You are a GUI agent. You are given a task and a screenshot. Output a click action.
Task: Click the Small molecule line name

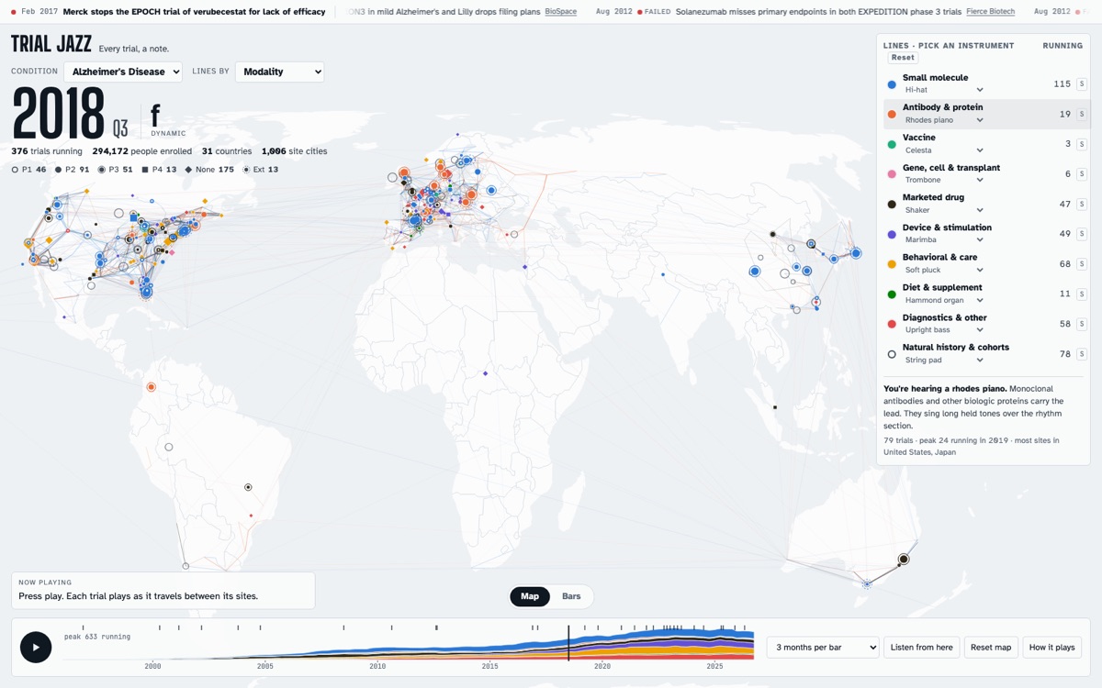935,78
